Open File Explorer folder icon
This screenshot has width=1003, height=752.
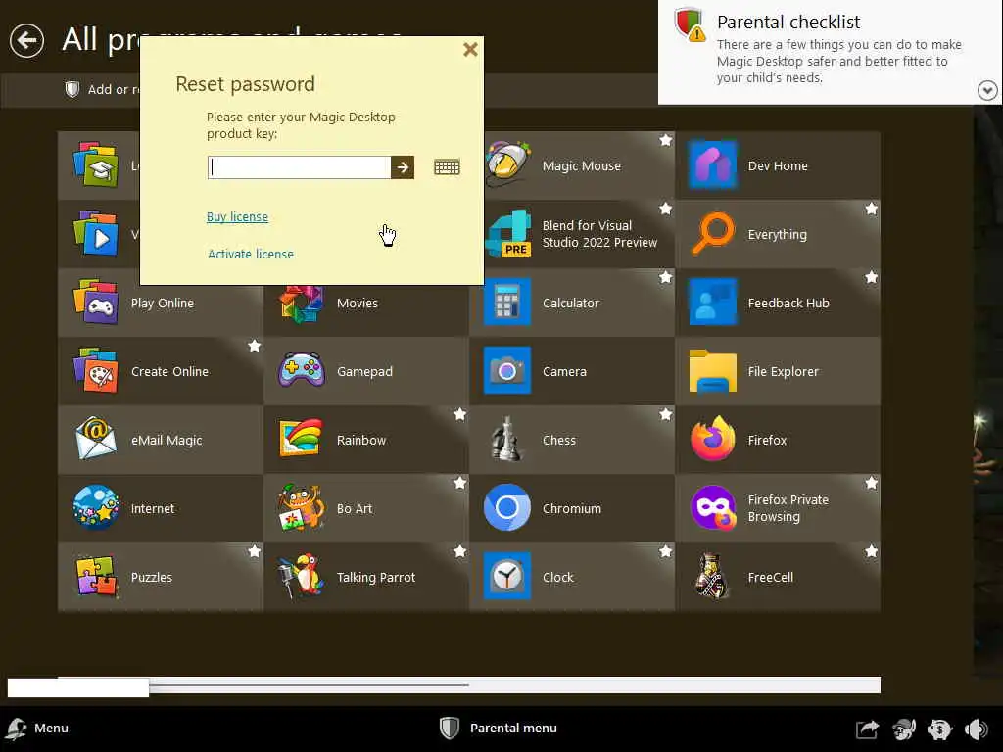point(713,371)
